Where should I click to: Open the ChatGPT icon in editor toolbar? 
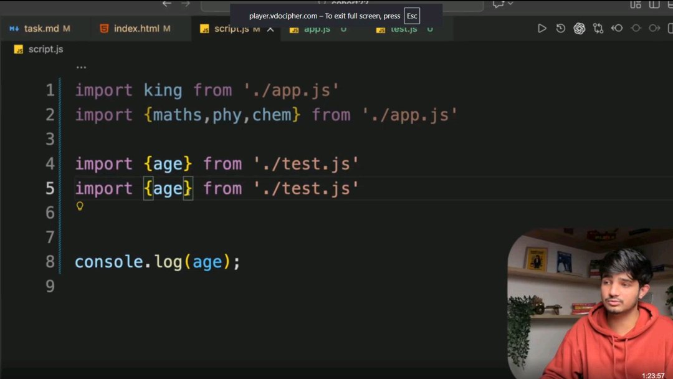click(579, 28)
